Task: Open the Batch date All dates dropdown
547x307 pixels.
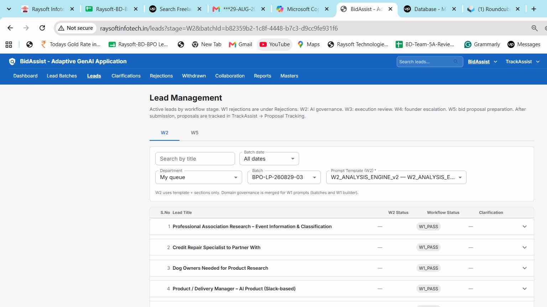Action: pos(269,159)
